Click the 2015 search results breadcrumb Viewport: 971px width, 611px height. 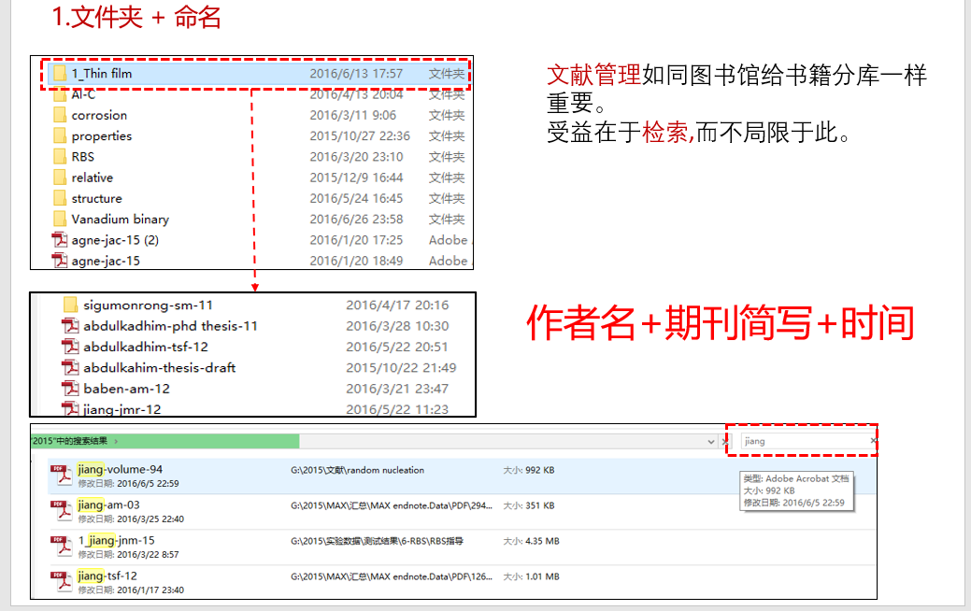[x=70, y=441]
